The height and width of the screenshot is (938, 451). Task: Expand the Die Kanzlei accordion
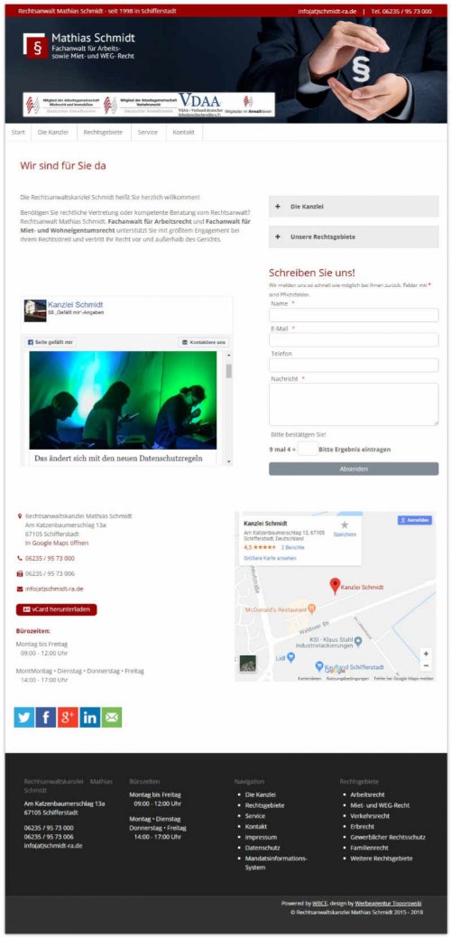(x=354, y=207)
